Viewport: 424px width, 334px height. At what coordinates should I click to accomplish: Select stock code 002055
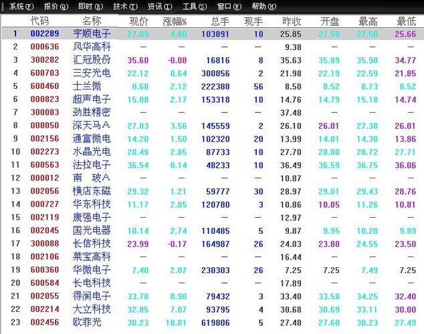(45, 296)
